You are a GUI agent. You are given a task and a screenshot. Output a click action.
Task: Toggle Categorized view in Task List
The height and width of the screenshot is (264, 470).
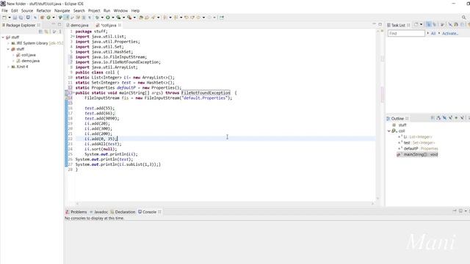(x=428, y=25)
